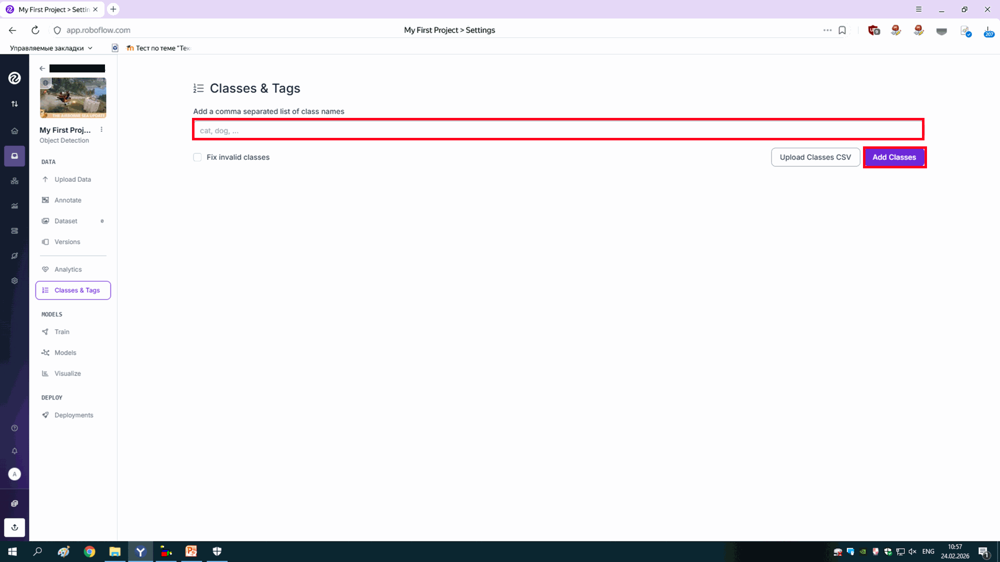Launch Google Chrome from the taskbar
Screen dimensions: 1000x562
coord(89,552)
